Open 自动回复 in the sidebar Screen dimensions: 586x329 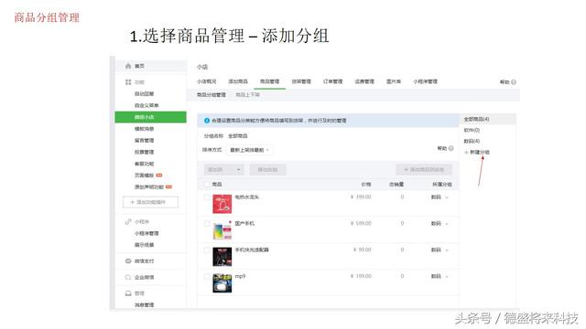(145, 93)
